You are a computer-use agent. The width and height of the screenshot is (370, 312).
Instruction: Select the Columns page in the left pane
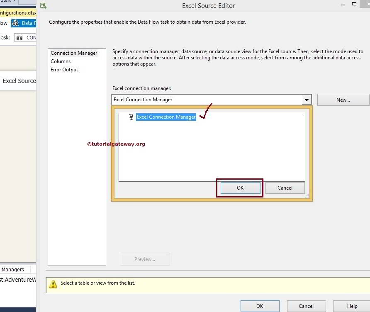click(61, 61)
